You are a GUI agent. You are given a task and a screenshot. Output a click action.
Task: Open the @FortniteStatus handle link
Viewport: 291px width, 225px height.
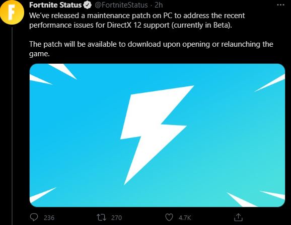pyautogui.click(x=121, y=5)
